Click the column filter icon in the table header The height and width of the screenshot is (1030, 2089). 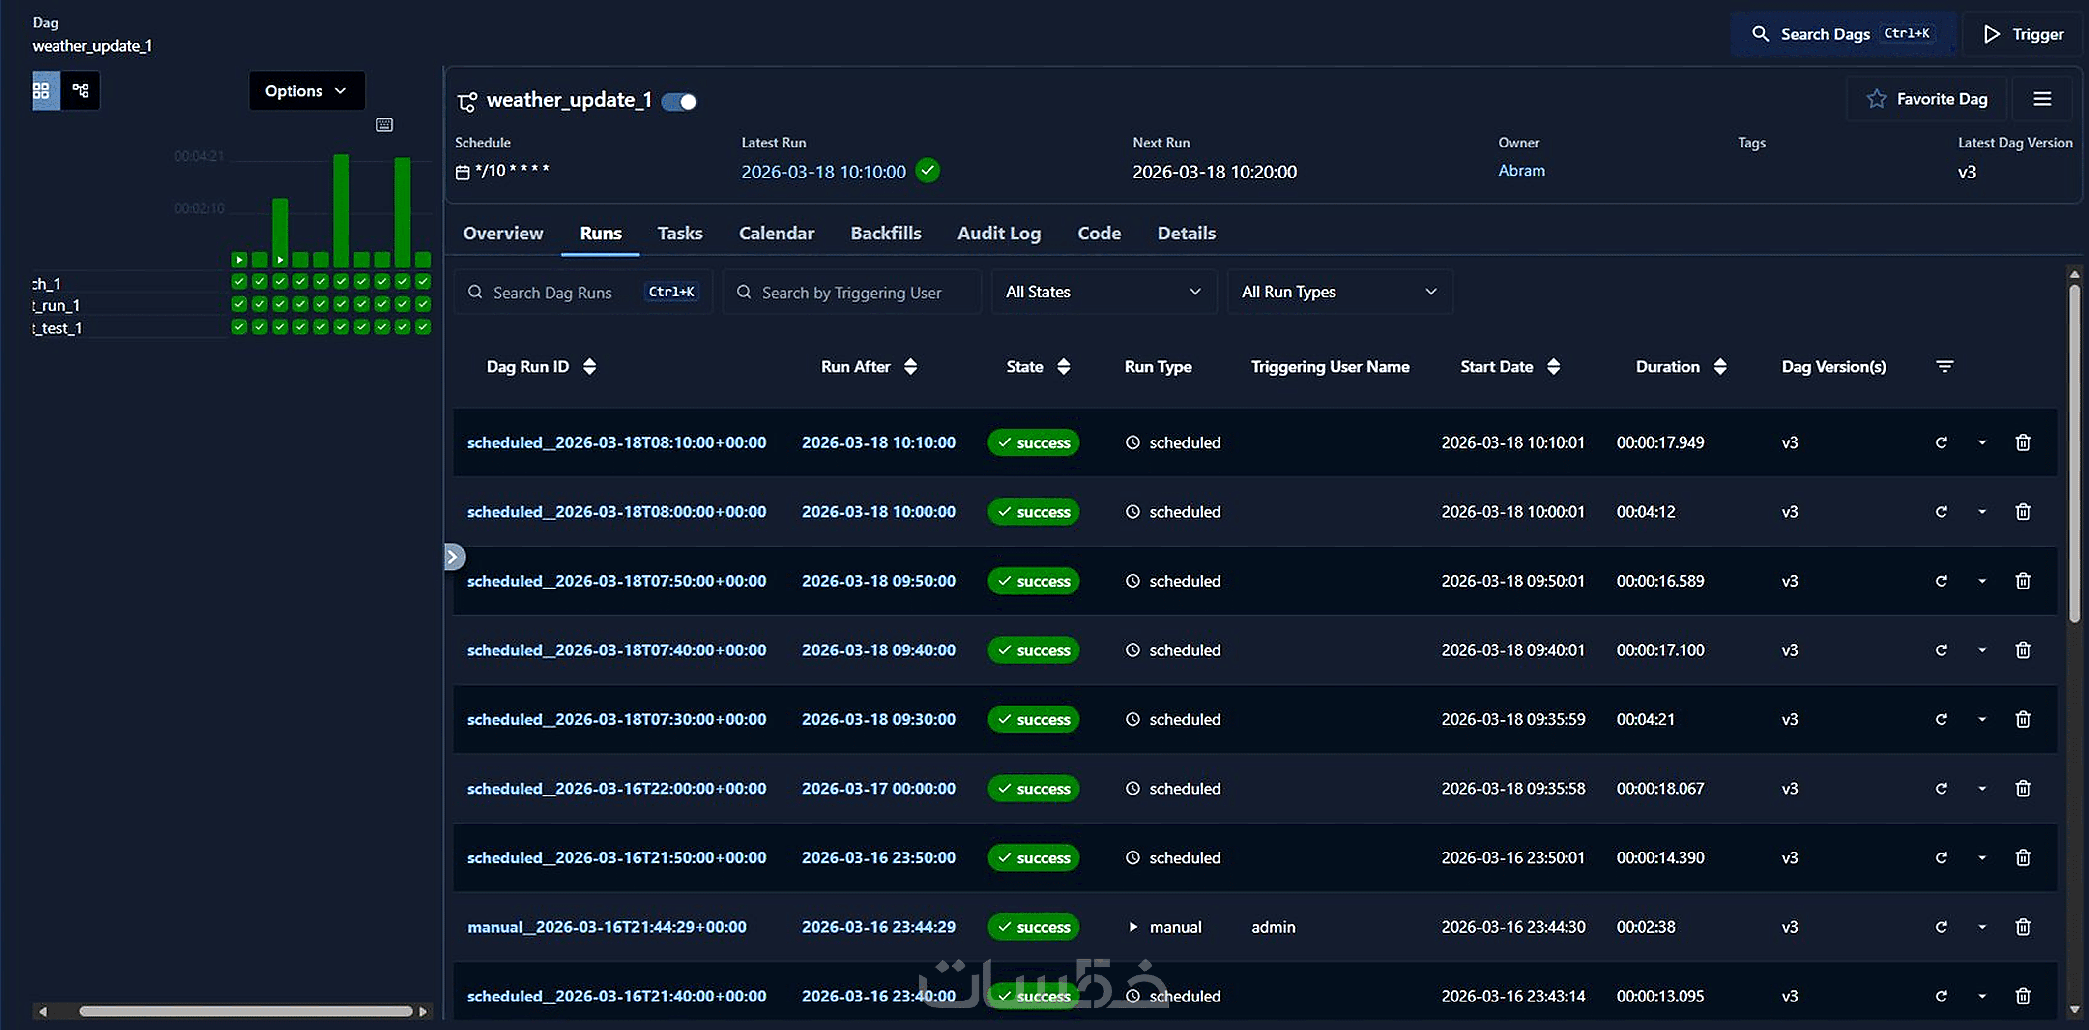pos(1944,367)
